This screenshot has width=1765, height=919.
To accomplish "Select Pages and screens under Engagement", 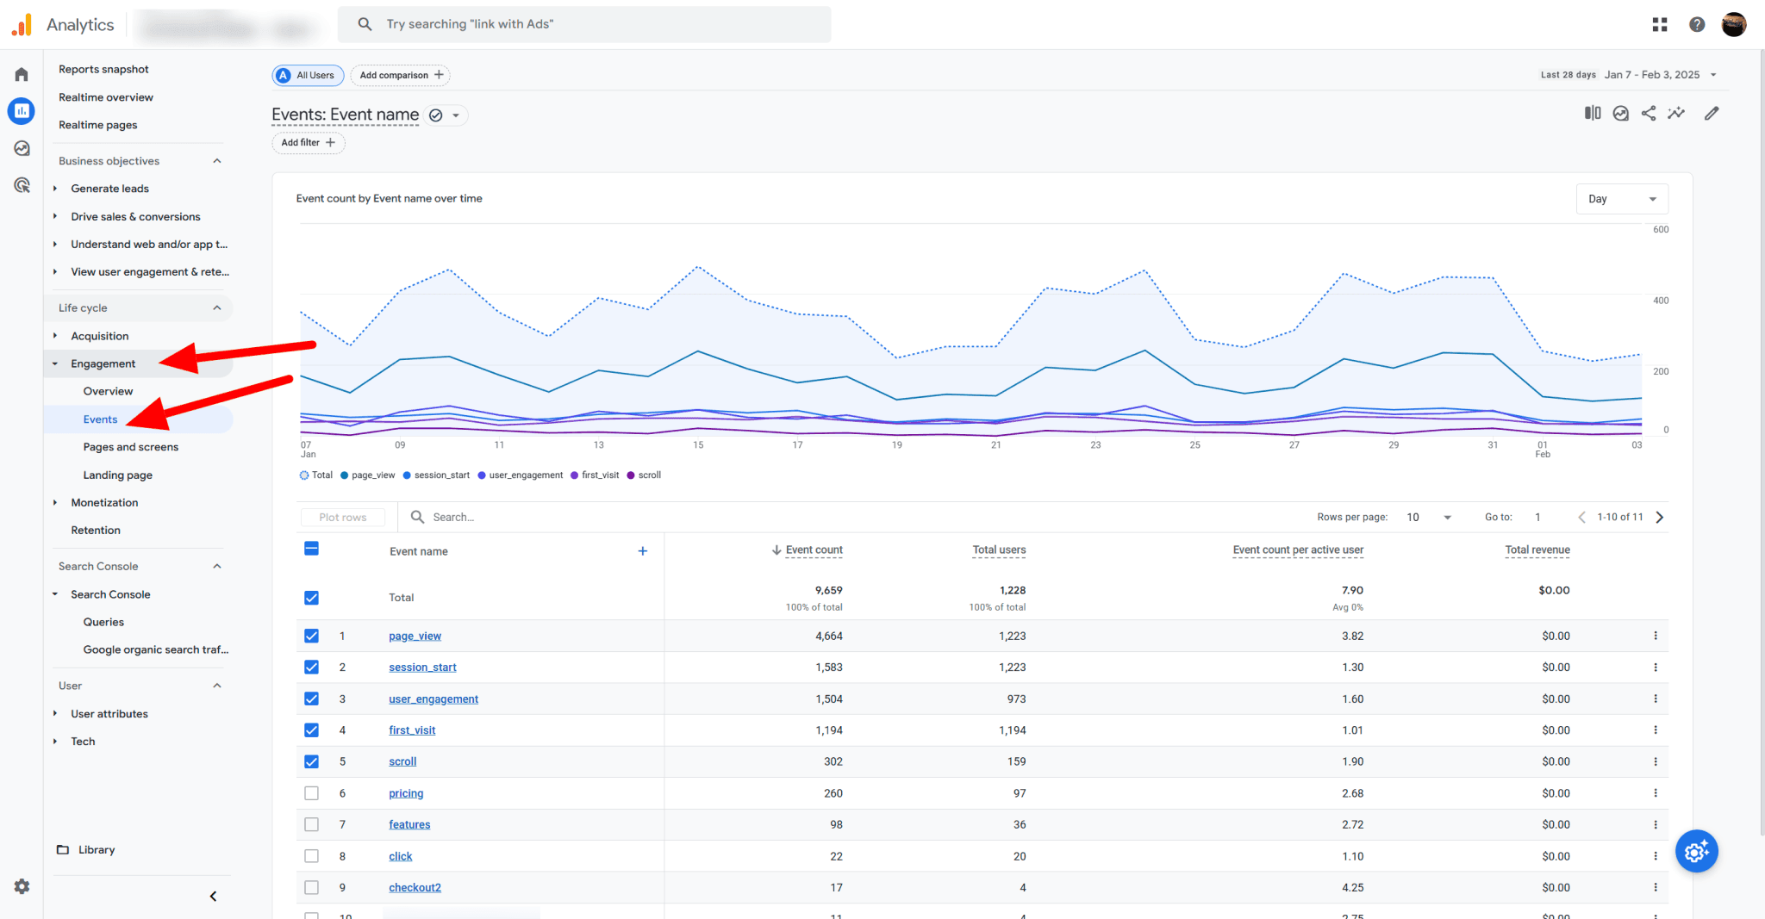I will point(131,446).
